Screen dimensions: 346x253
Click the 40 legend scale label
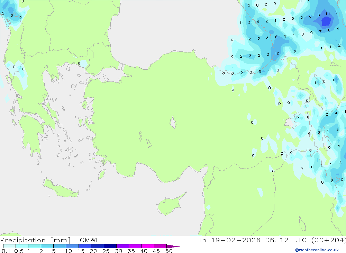point(144,251)
